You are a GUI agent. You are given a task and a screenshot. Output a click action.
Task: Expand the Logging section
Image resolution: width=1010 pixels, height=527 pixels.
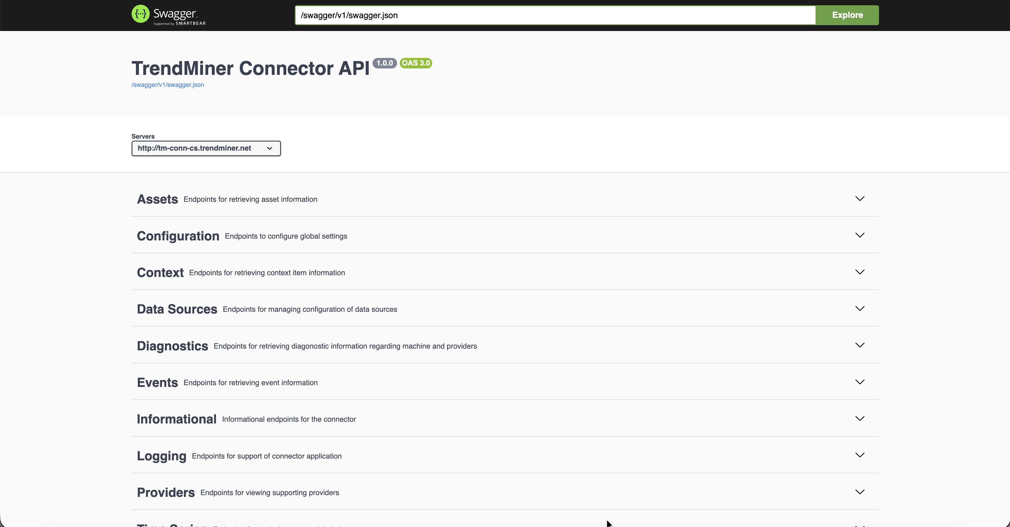click(x=860, y=455)
